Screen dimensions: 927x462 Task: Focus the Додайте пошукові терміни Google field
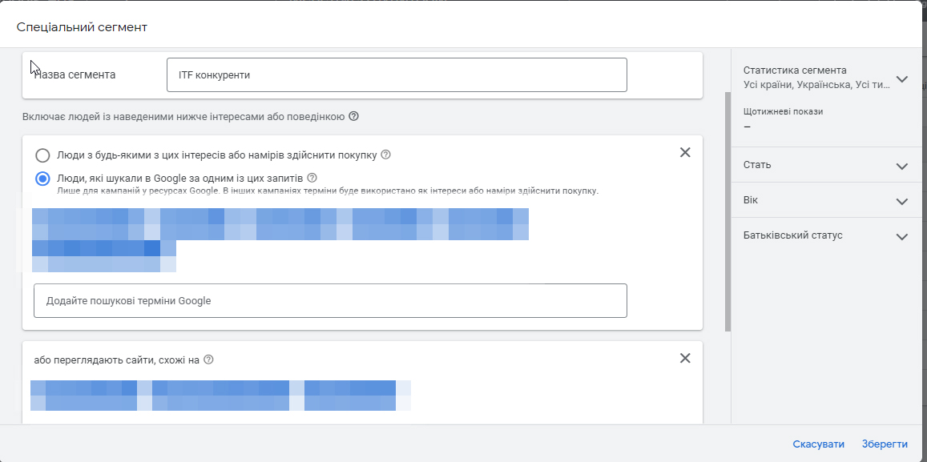coord(330,301)
